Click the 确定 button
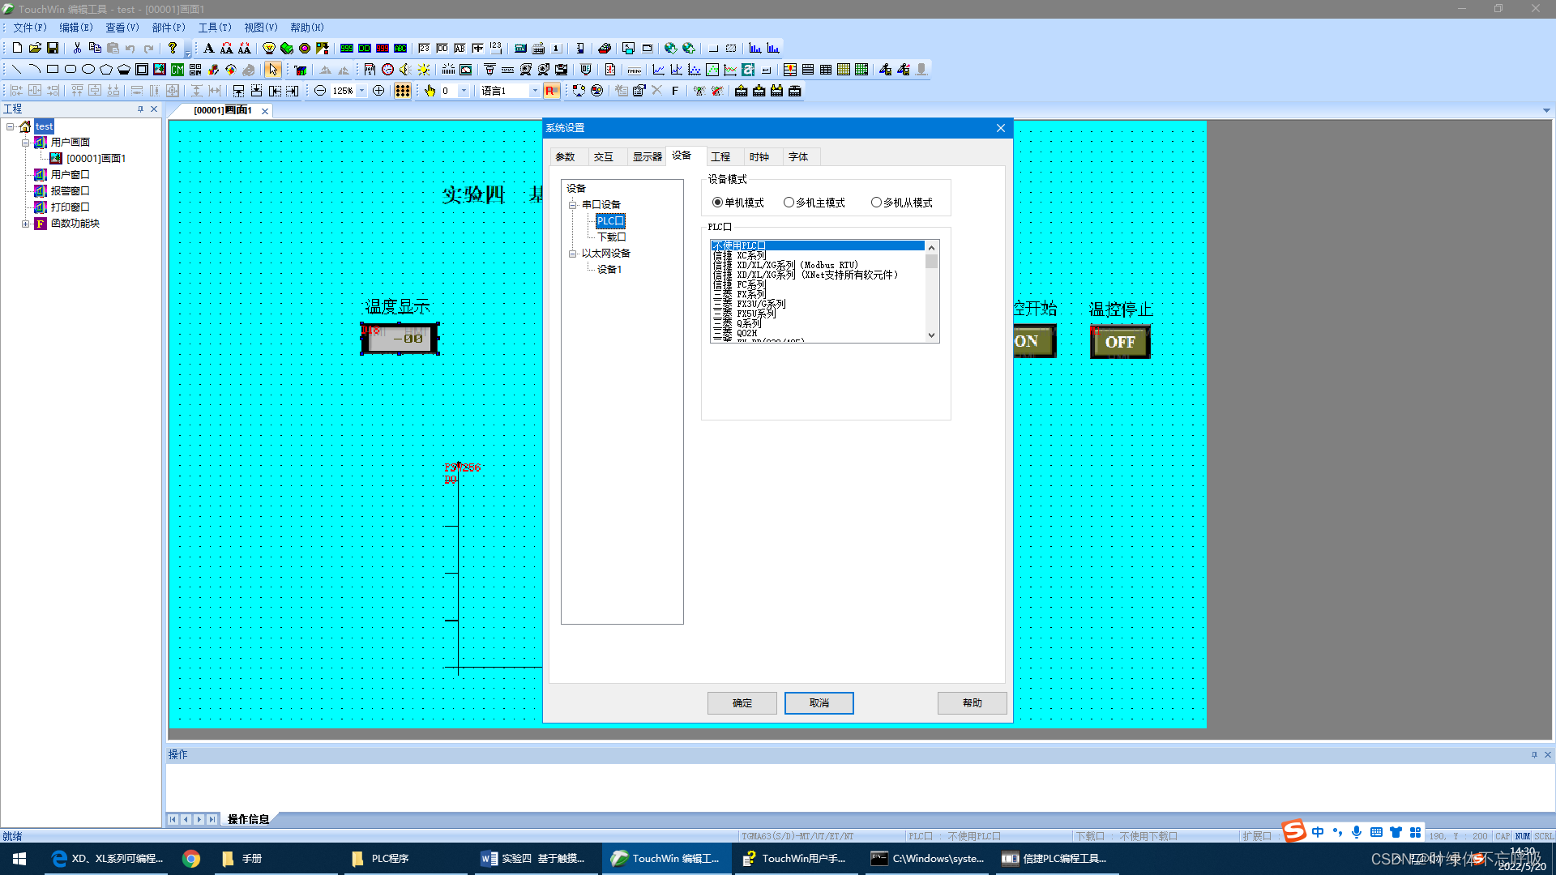This screenshot has width=1556, height=875. [x=742, y=703]
